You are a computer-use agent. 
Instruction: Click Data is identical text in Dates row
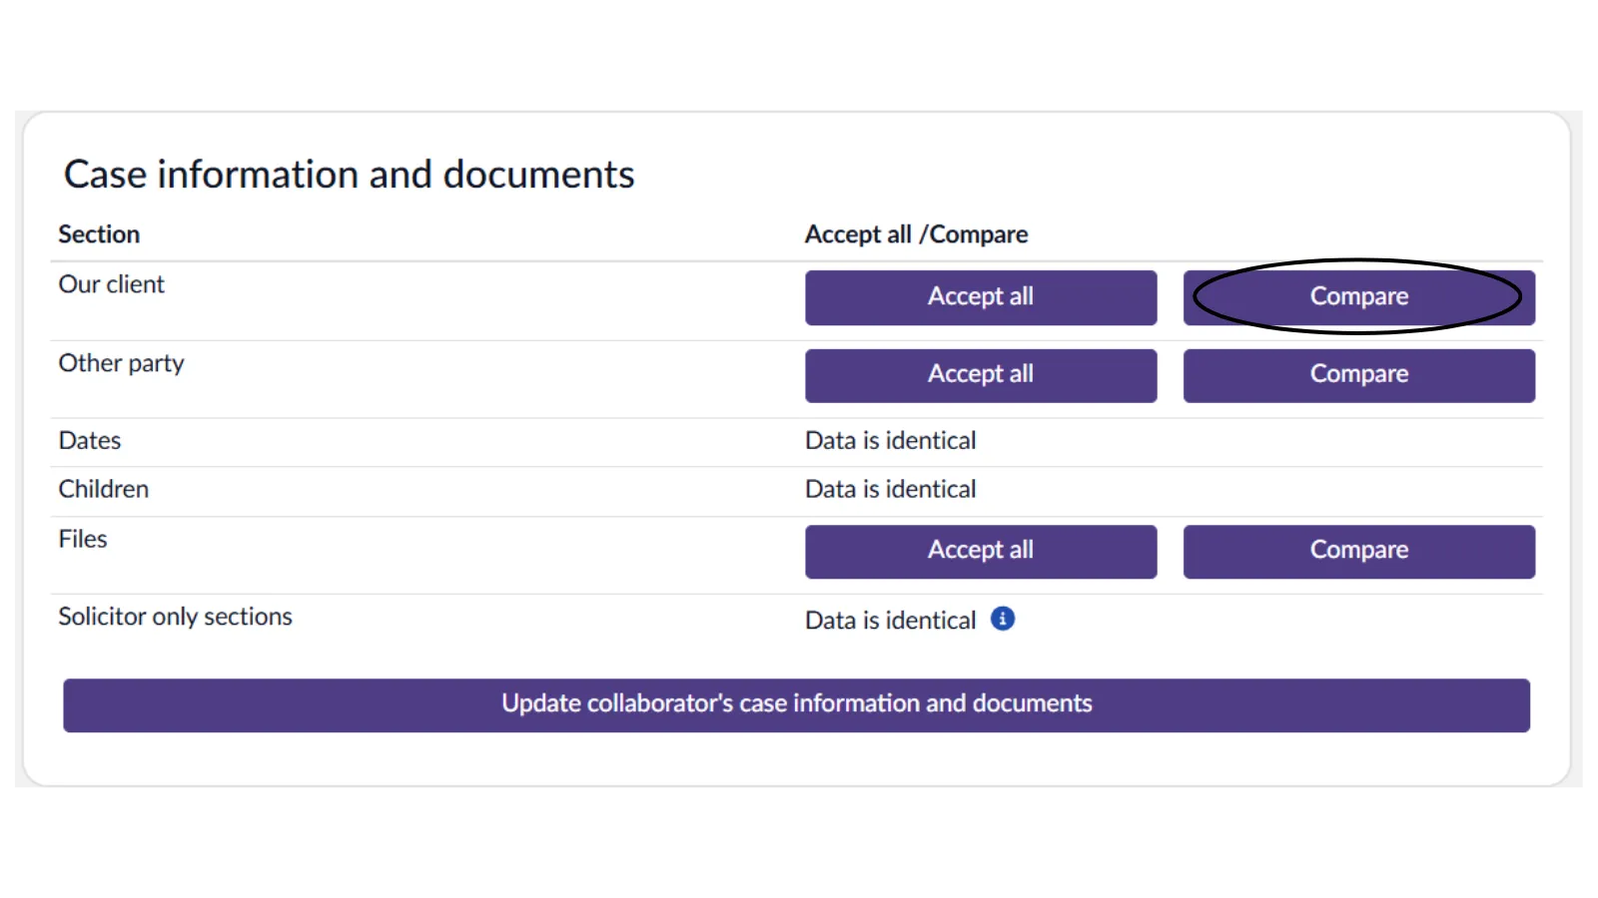click(x=890, y=441)
